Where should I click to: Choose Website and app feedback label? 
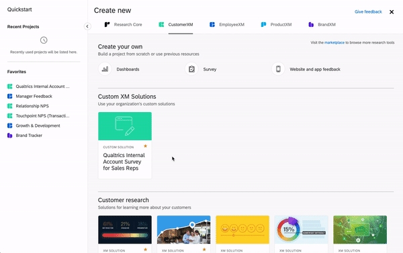pyautogui.click(x=315, y=69)
